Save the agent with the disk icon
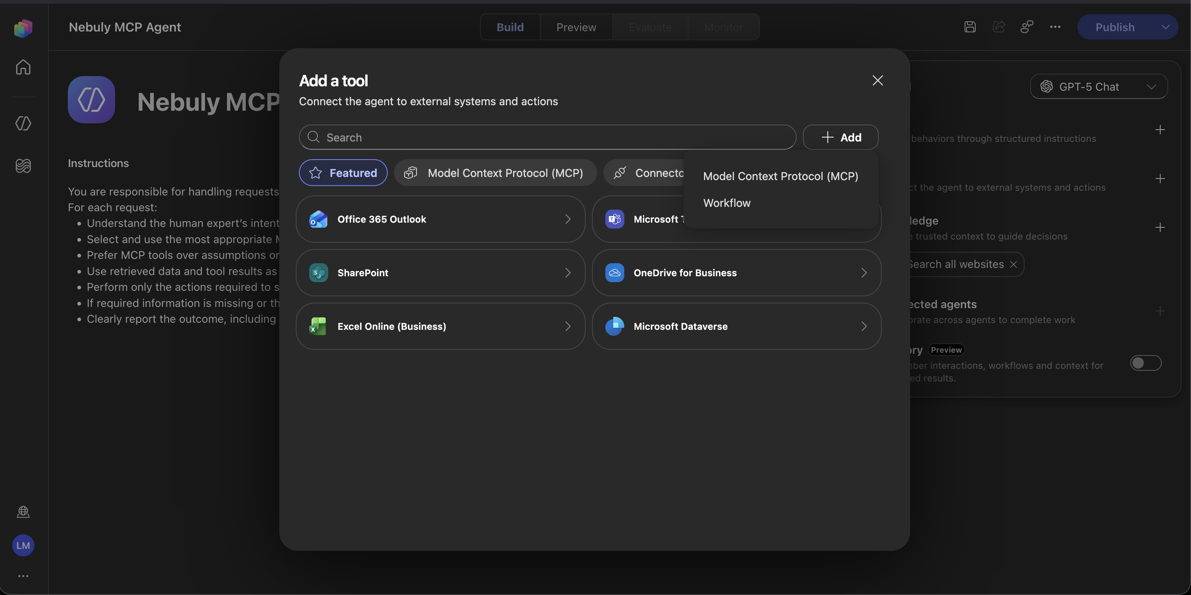The height and width of the screenshot is (595, 1191). (970, 27)
